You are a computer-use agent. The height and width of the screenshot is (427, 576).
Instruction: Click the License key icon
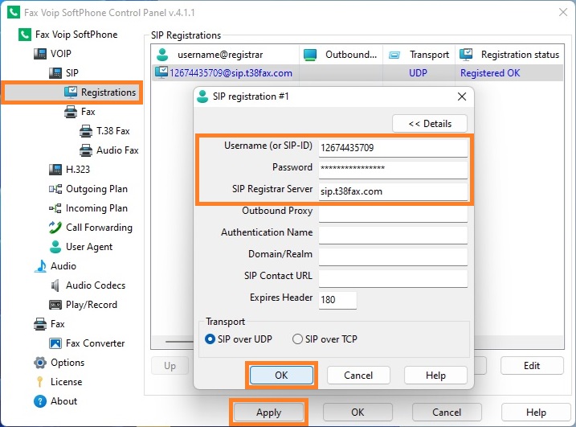39,382
